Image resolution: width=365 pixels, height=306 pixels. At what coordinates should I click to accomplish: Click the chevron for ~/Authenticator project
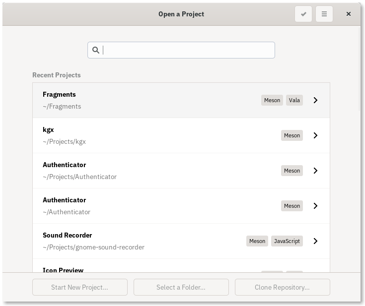point(315,206)
